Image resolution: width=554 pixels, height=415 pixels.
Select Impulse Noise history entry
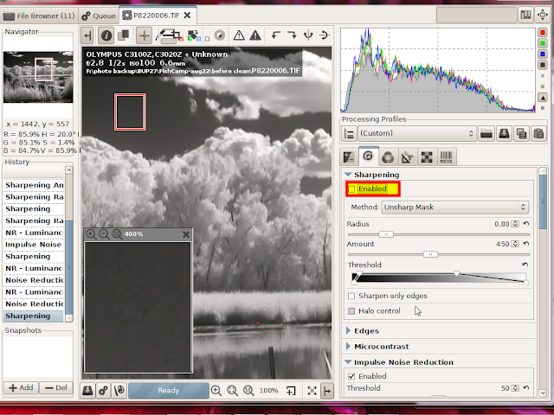pos(34,244)
